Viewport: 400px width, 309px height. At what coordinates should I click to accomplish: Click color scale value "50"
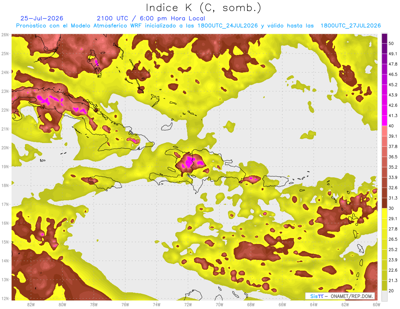point(392,43)
